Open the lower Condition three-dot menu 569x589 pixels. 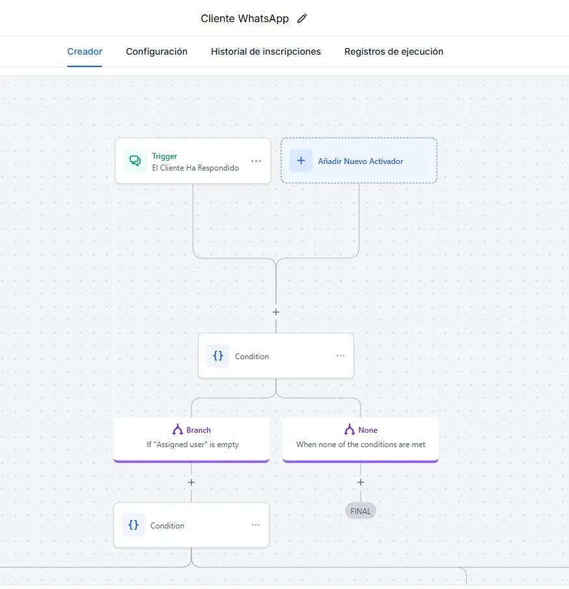pyautogui.click(x=256, y=525)
